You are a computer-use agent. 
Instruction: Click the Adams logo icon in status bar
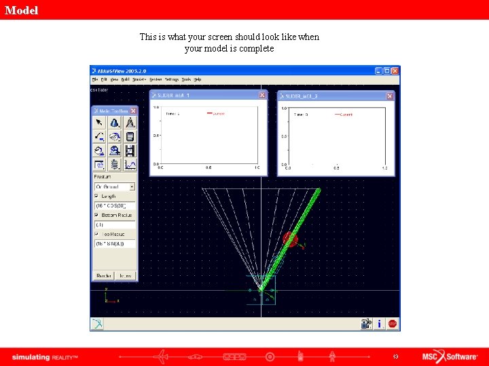[97, 324]
